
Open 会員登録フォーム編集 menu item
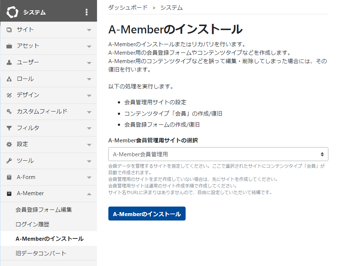44,210
